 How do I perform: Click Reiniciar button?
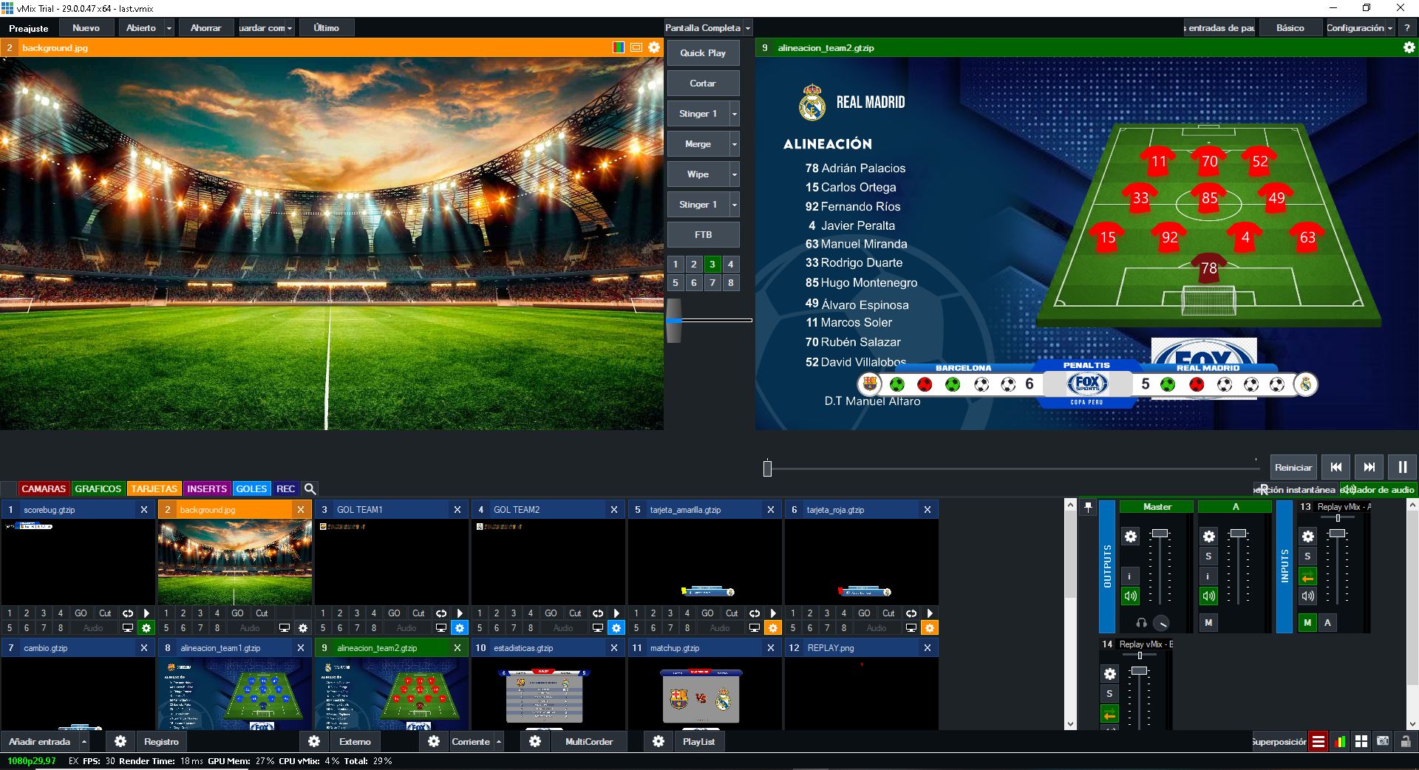coord(1293,467)
